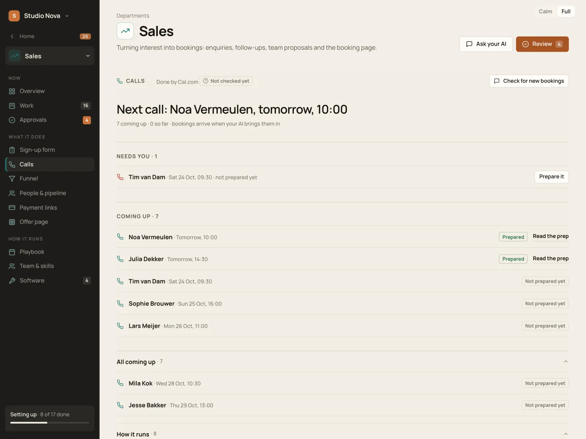Click Prepare it for Tim van Dam
Viewport: 586px width, 439px height.
coord(552,177)
